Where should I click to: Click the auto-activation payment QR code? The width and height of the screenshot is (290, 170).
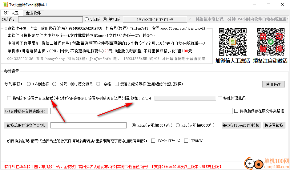pyautogui.click(x=271, y=42)
